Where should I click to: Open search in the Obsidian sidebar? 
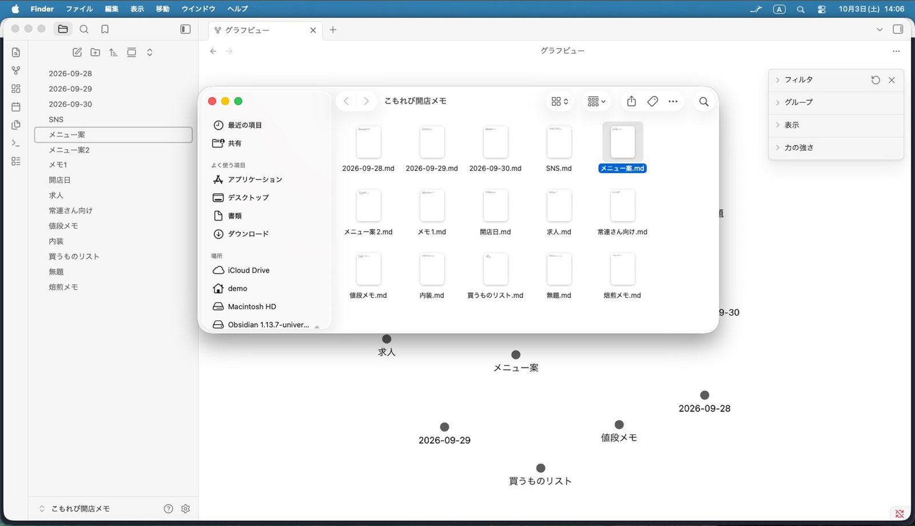pos(84,29)
